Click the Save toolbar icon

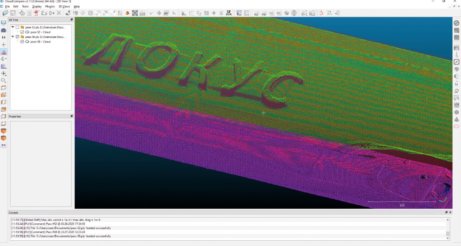[x=13, y=13]
